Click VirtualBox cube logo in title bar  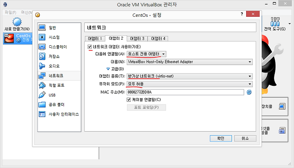pos(5,4)
